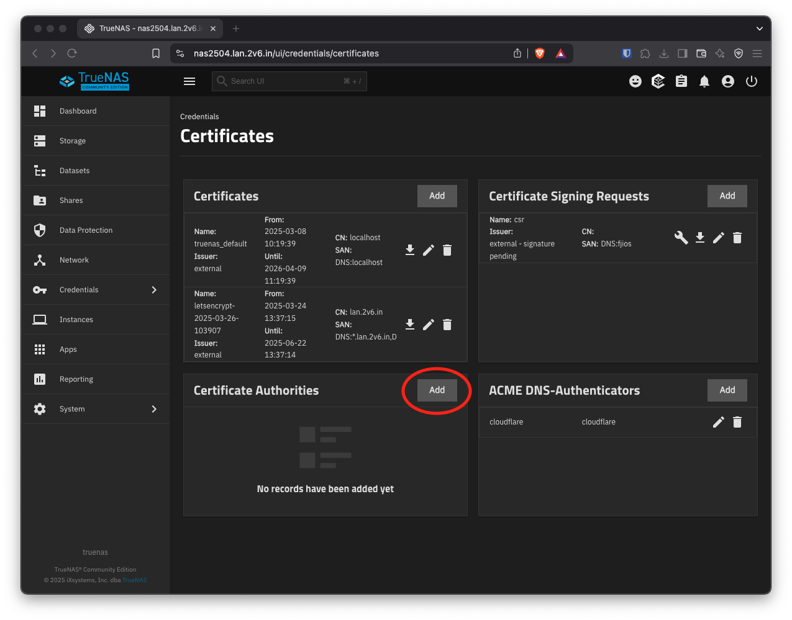Delete the truenas_default certificate

447,250
